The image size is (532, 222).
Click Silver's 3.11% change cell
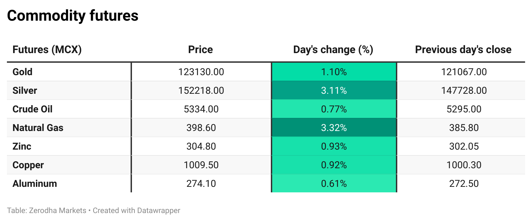point(334,91)
